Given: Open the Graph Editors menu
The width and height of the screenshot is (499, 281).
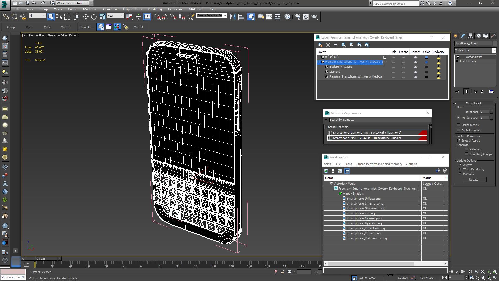Looking at the screenshot, I should coord(132,9).
